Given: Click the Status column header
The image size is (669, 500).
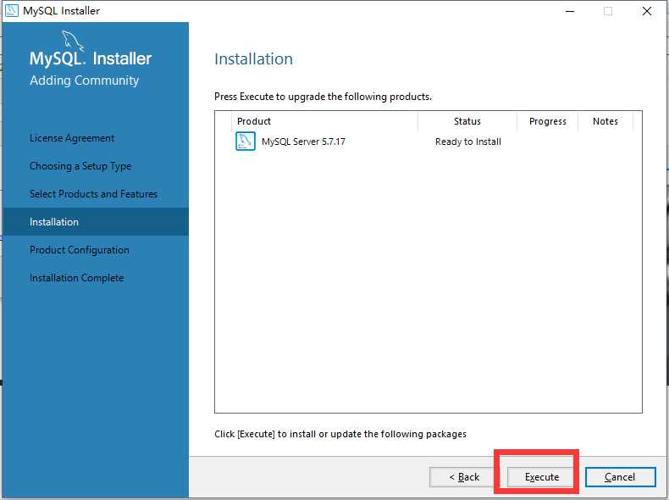Looking at the screenshot, I should coord(467,121).
